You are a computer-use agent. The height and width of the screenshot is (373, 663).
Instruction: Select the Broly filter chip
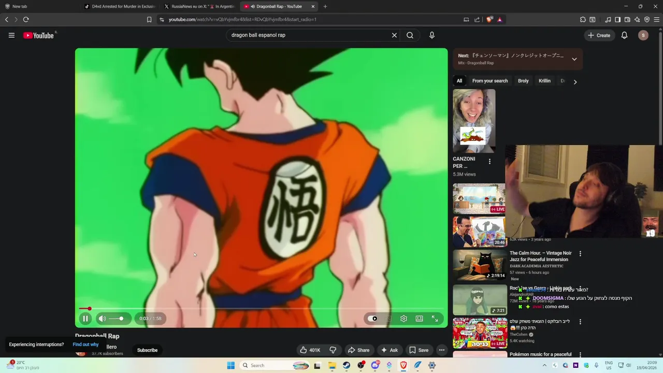point(523,81)
